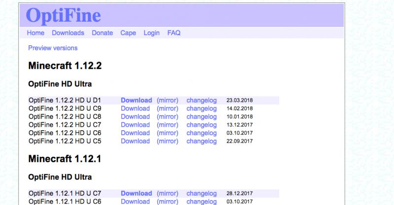Open mirror for 1.12.2 HD U D1
The height and width of the screenshot is (205, 394).
tap(167, 100)
